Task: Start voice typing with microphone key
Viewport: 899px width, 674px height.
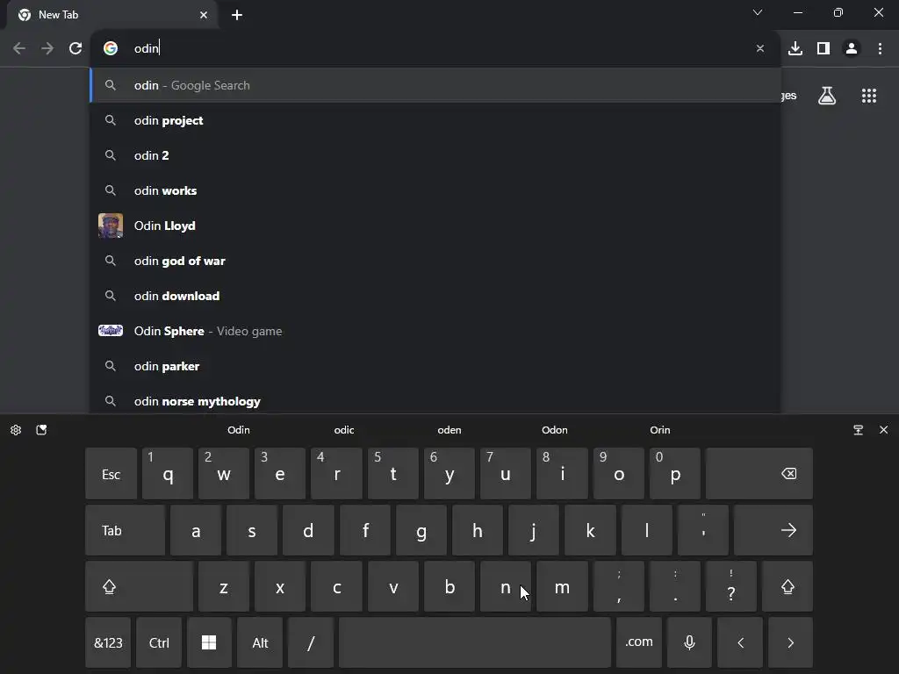Action: tap(690, 642)
